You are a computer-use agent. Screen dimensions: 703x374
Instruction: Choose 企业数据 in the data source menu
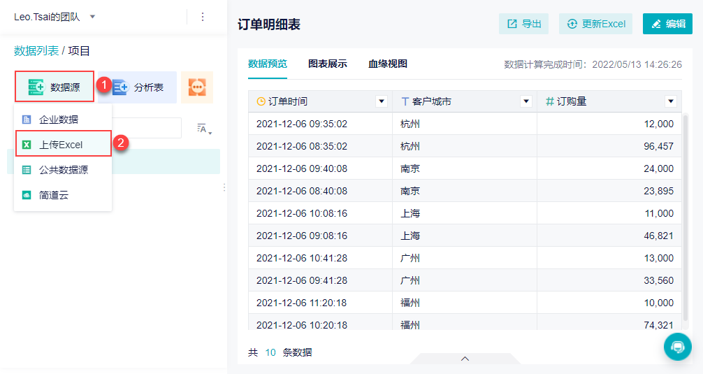coord(59,120)
